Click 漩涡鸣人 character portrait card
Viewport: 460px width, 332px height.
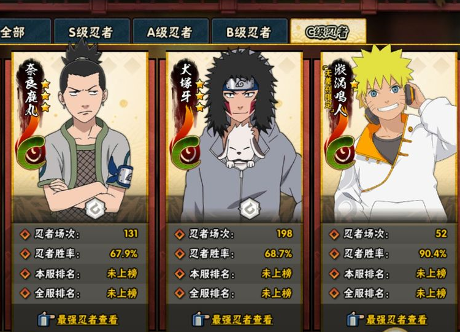pos(389,136)
